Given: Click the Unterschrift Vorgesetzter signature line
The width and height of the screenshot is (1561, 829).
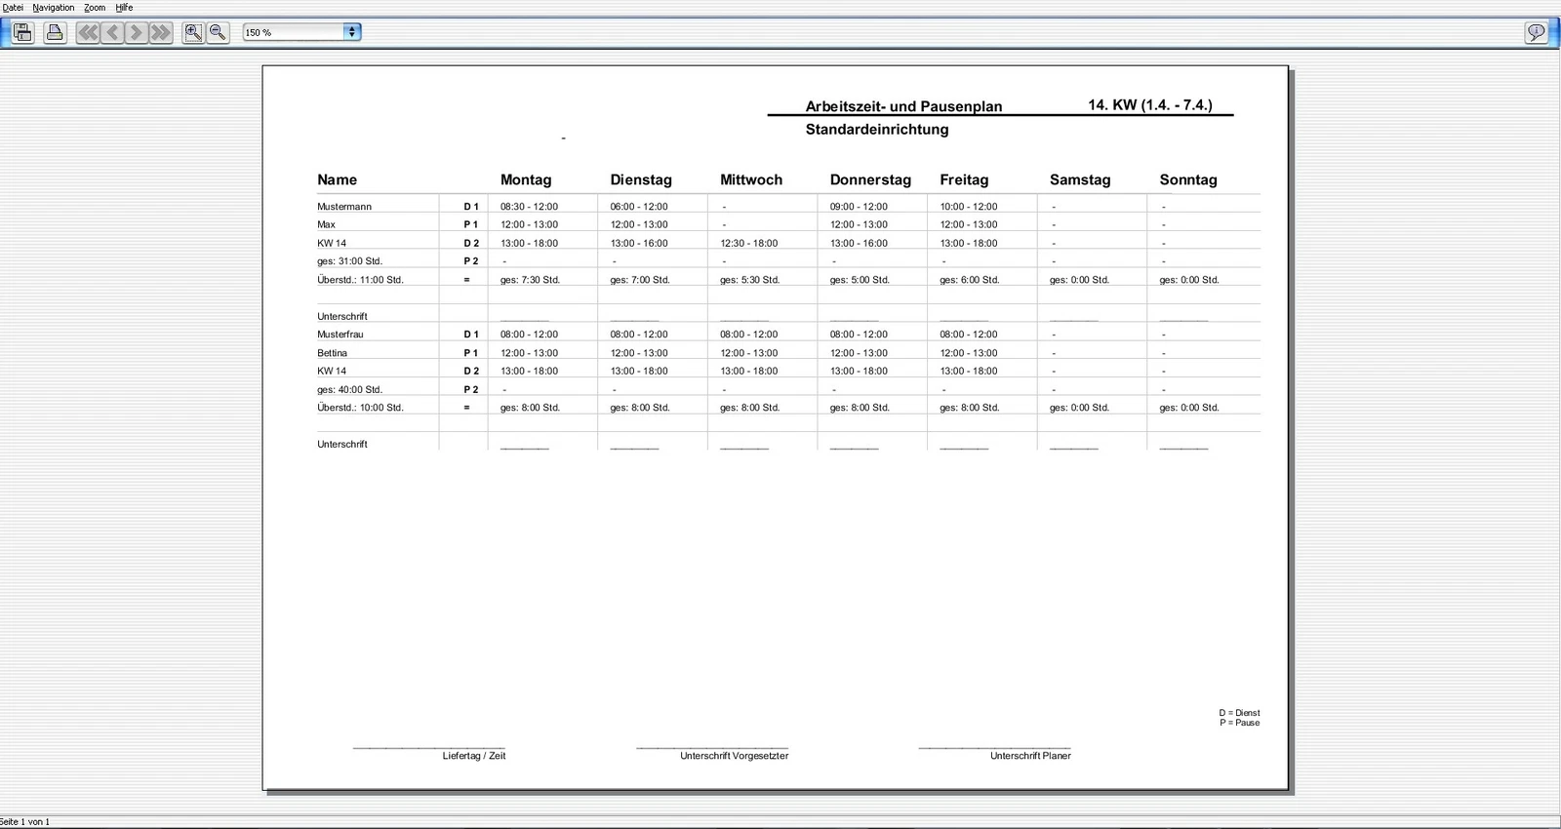Looking at the screenshot, I should (712, 748).
